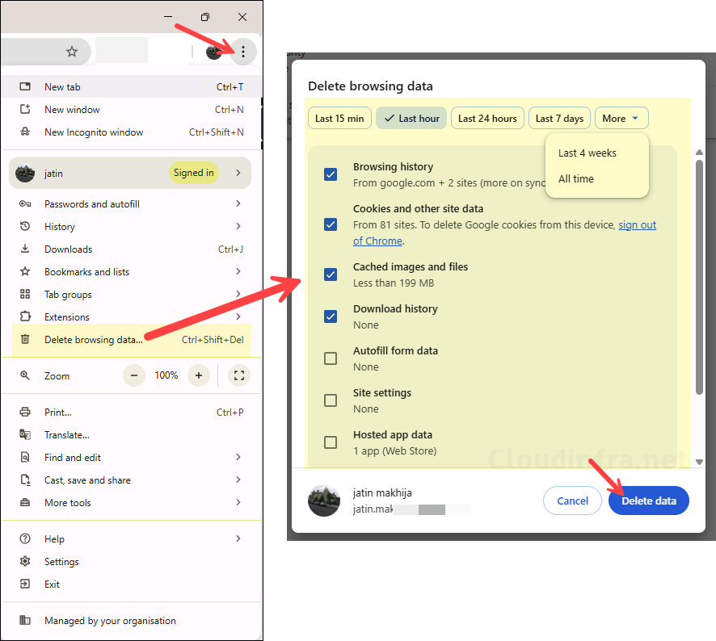Click the Extensions puzzle icon
Screen dimensions: 716x641
(27, 316)
